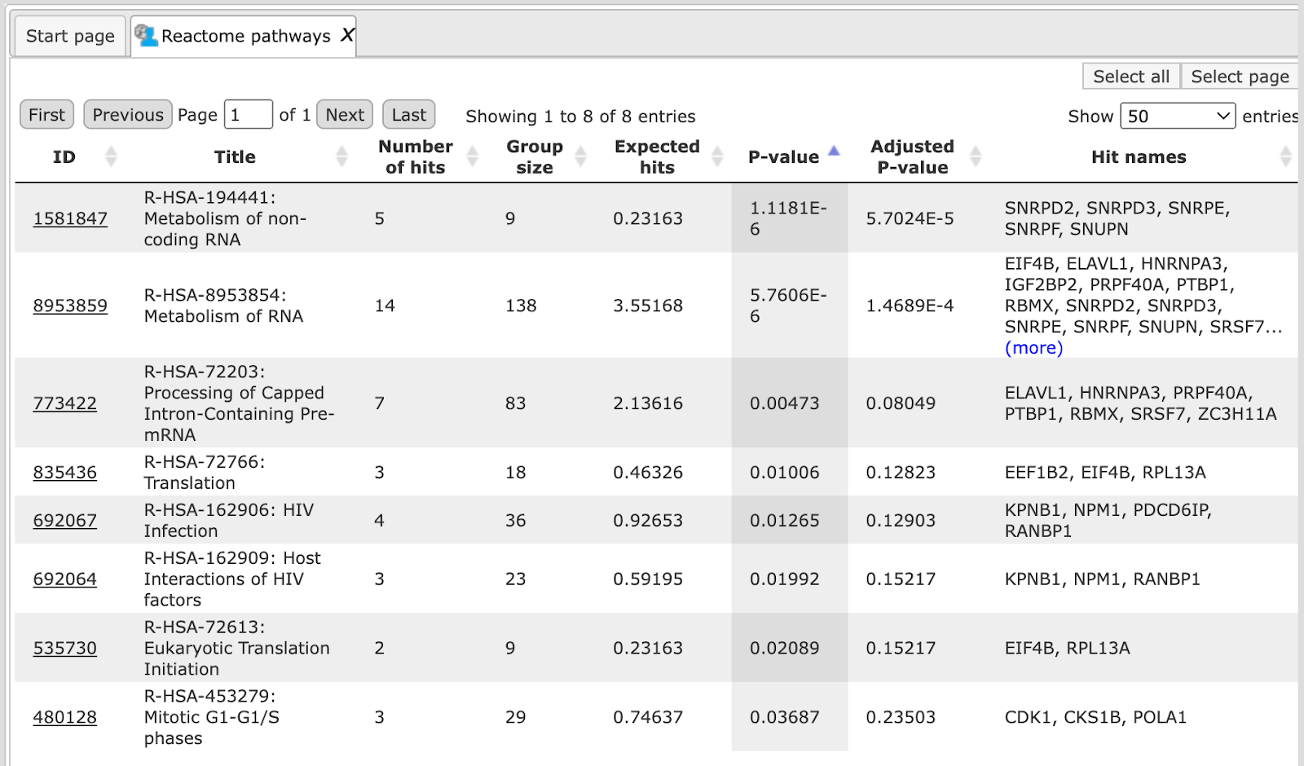Image resolution: width=1304 pixels, height=766 pixels.
Task: Switch to the Start page tab
Action: click(x=70, y=36)
